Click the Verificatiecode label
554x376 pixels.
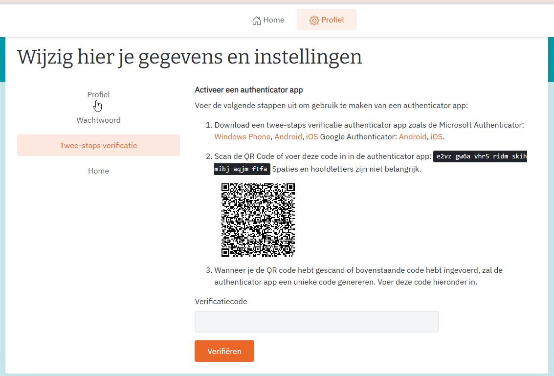[221, 302]
